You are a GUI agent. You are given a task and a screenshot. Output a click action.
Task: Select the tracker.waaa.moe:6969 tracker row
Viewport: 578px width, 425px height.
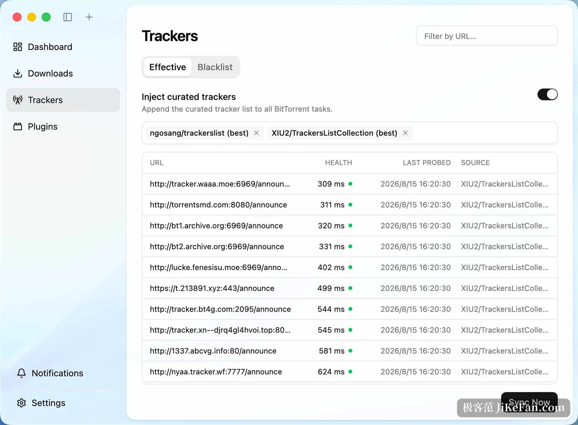349,184
